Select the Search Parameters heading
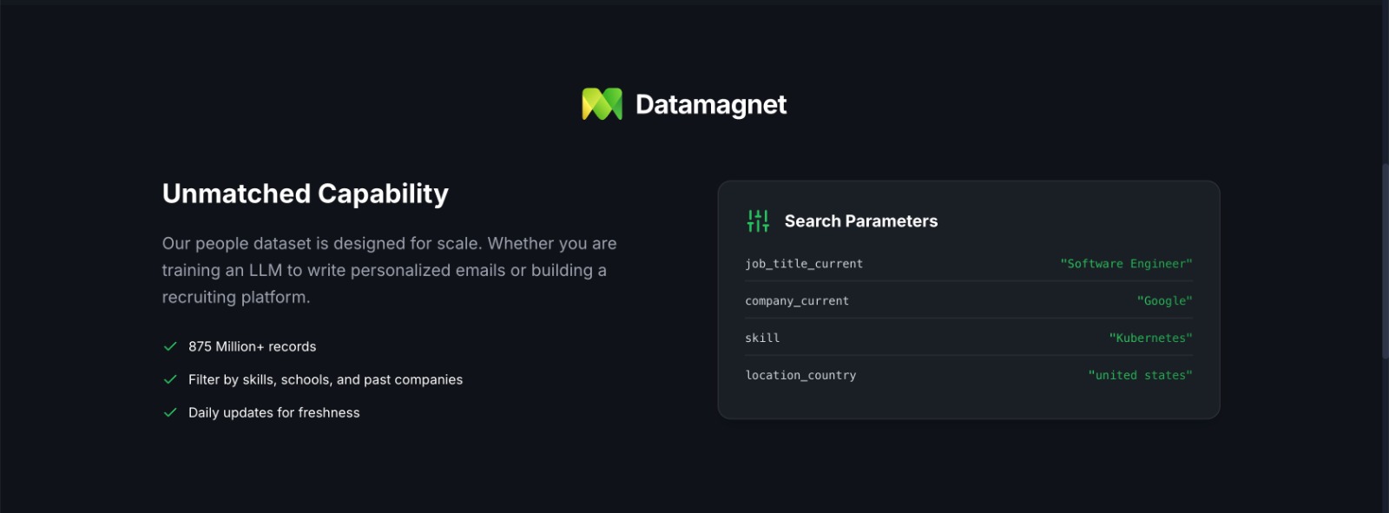 click(860, 221)
